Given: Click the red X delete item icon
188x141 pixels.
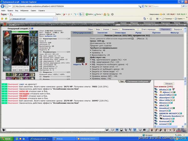Looking at the screenshot, I should (x=86, y=64).
